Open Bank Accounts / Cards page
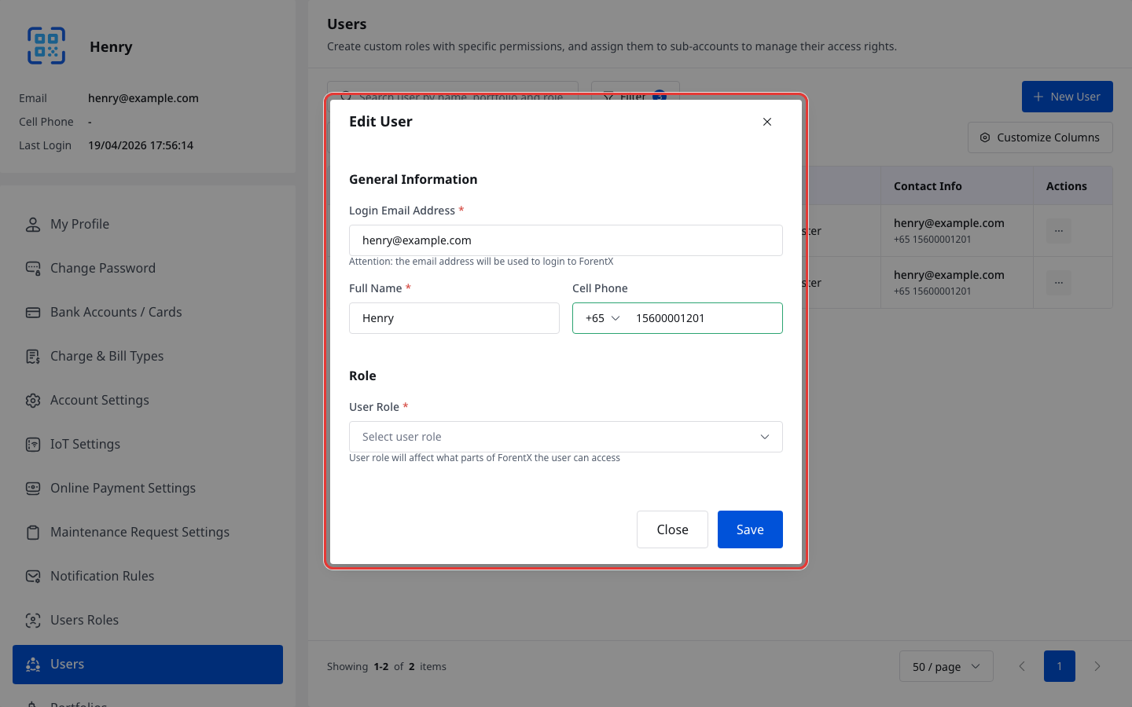 pos(148,313)
